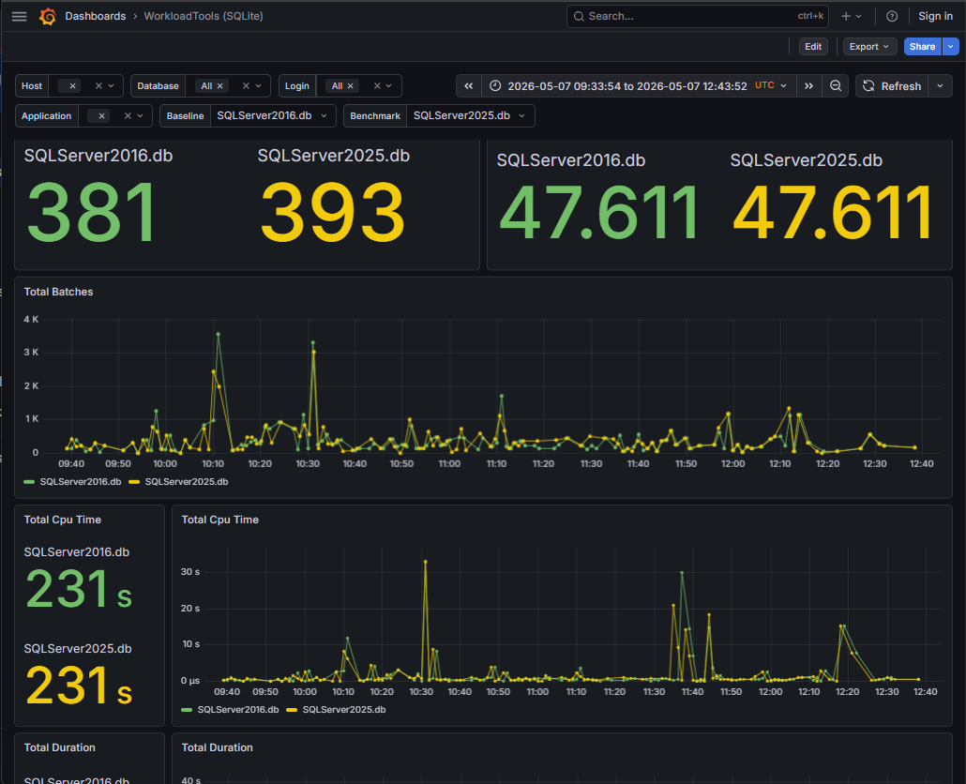Click the green 231 s Cpu Time value
966x784 pixels.
(79, 589)
